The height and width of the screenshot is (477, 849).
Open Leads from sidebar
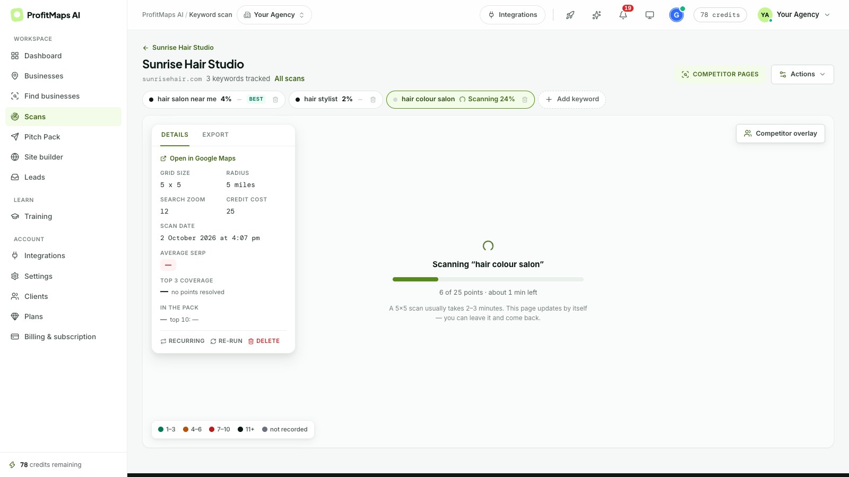(64, 177)
